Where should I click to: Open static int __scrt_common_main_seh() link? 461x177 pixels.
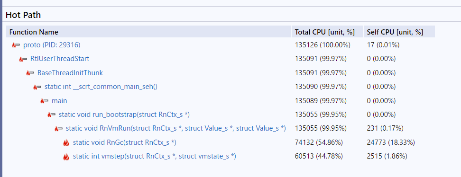tap(101, 87)
